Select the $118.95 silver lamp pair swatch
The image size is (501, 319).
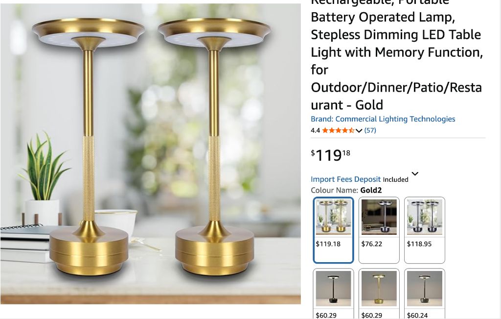click(425, 230)
